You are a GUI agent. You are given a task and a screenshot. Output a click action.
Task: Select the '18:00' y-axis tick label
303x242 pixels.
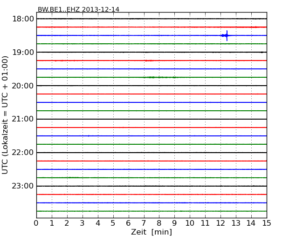tap(23, 19)
